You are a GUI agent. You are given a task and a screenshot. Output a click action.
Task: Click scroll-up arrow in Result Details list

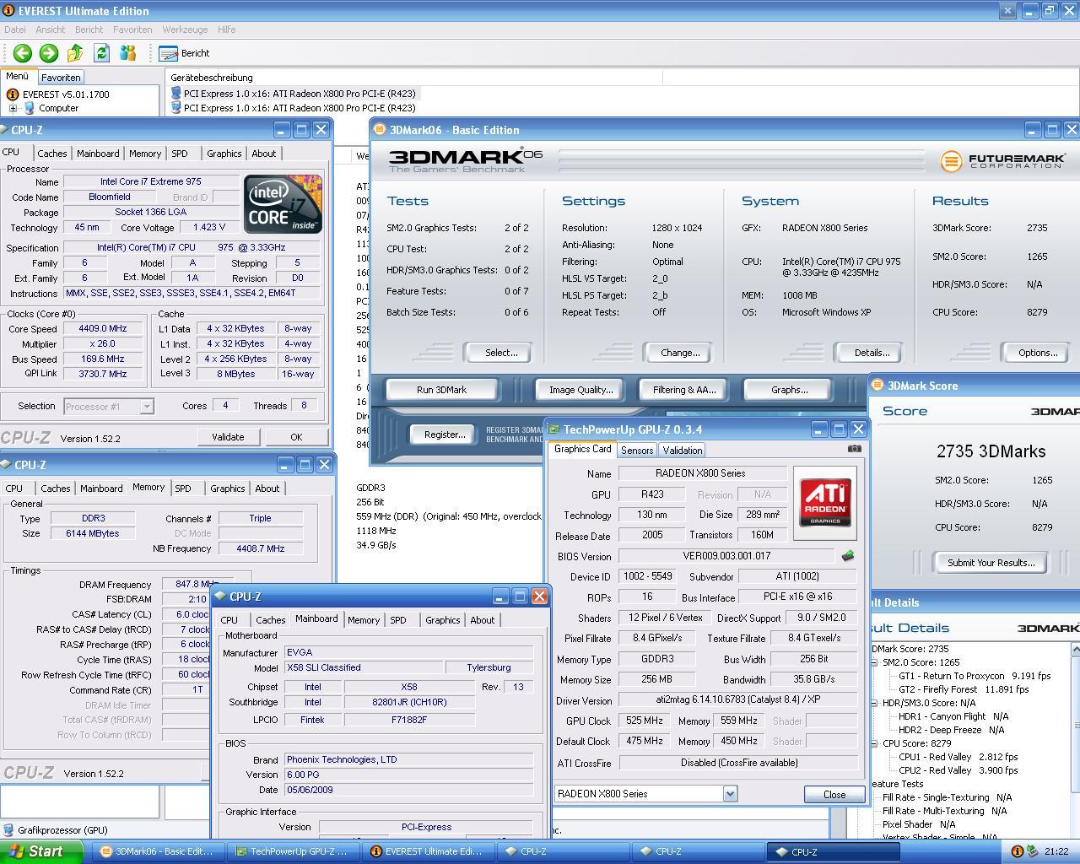(1075, 650)
